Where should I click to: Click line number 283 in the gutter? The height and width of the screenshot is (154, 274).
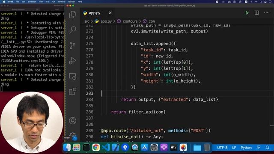[x=89, y=93]
